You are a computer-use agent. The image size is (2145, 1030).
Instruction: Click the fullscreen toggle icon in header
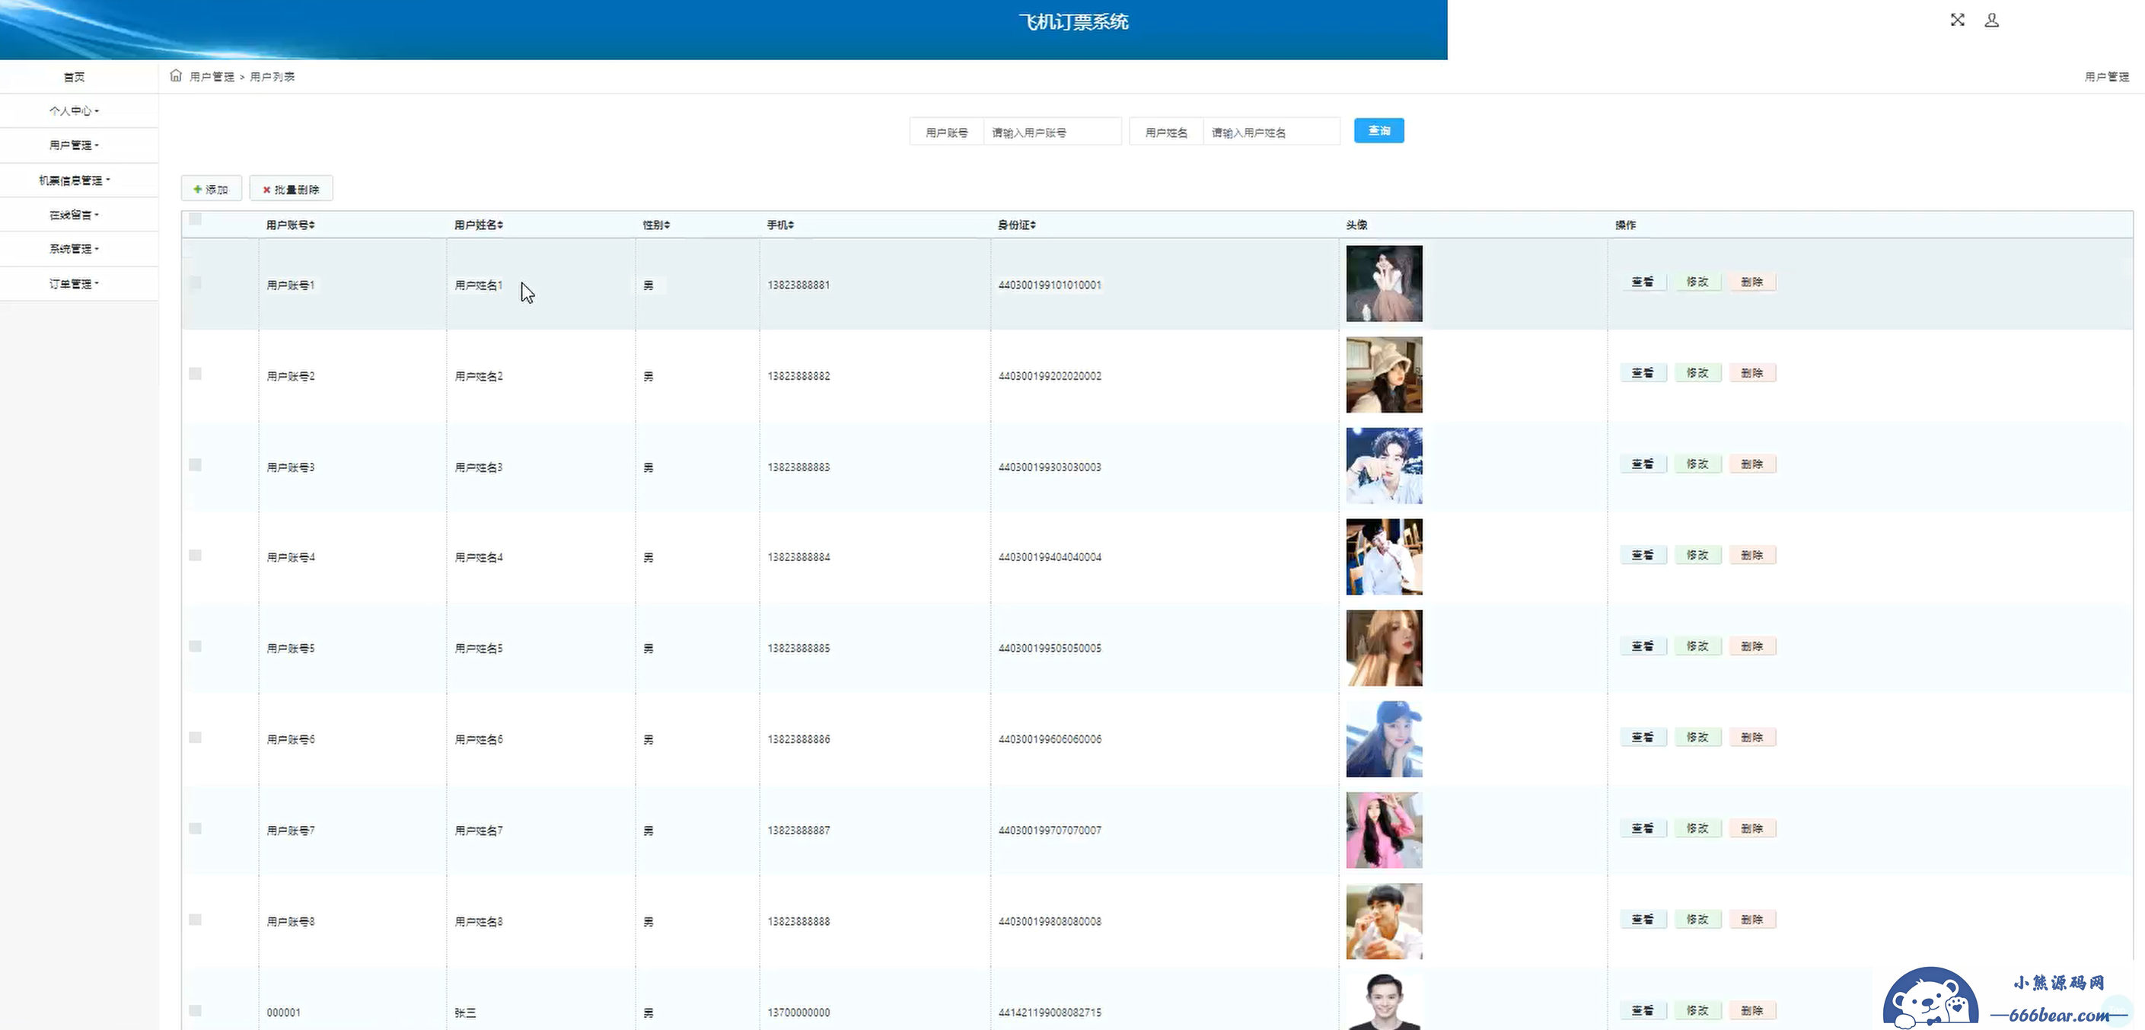1957,20
